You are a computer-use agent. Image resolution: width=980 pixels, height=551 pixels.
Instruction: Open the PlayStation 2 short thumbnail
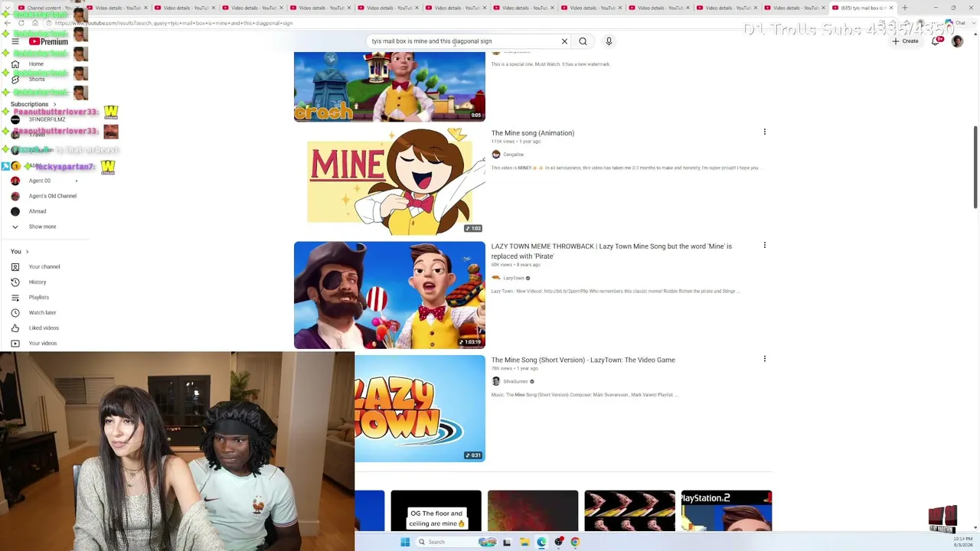tap(727, 510)
